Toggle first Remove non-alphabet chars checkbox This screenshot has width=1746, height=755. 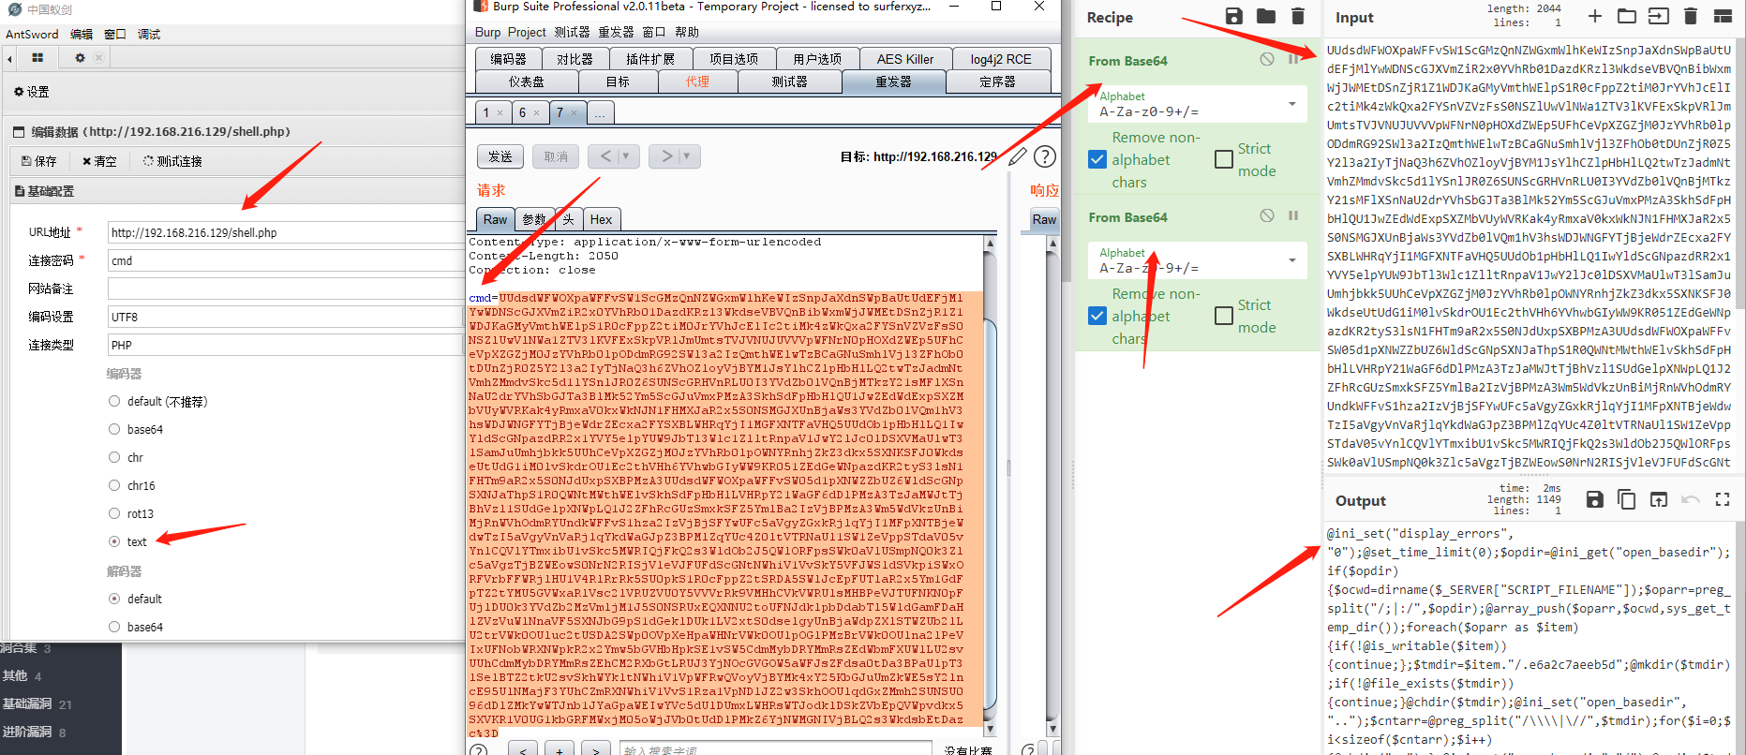coord(1097,159)
